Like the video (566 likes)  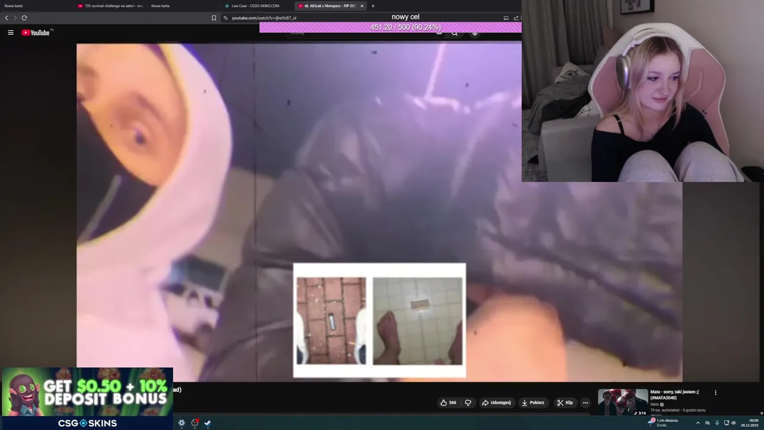click(448, 403)
